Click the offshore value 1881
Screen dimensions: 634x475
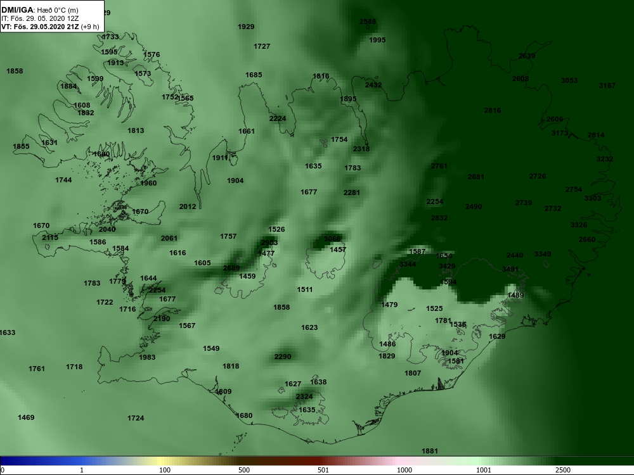pyautogui.click(x=430, y=451)
